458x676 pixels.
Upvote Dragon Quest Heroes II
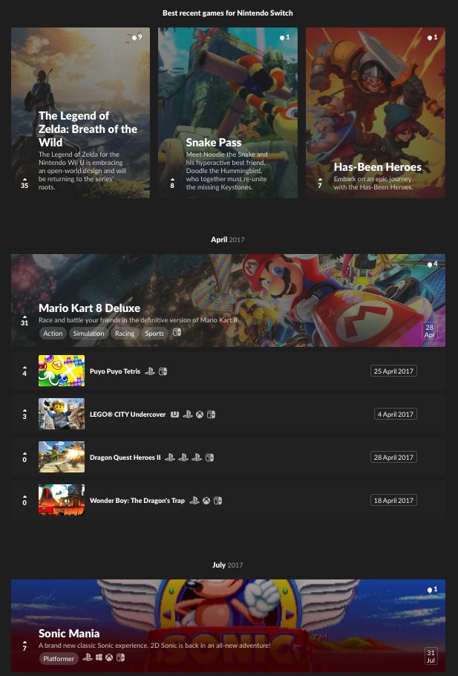[24, 458]
